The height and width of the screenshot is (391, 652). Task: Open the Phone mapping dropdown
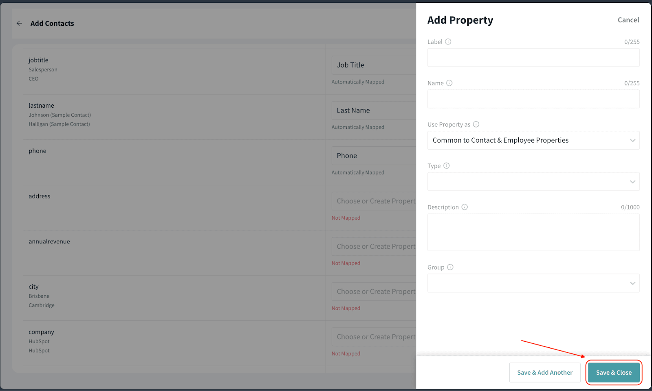374,156
